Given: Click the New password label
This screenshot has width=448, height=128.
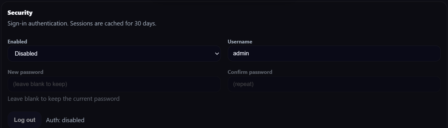Looking at the screenshot, I should click(x=26, y=72).
